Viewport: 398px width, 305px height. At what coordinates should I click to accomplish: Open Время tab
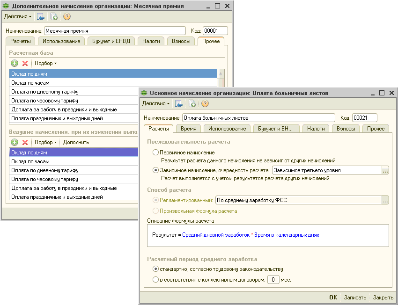pos(189,129)
